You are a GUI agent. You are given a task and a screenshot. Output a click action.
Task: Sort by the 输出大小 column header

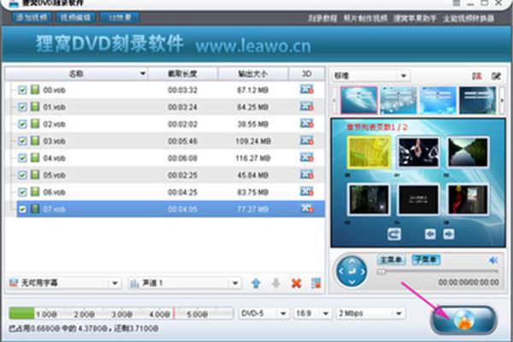[x=253, y=74]
